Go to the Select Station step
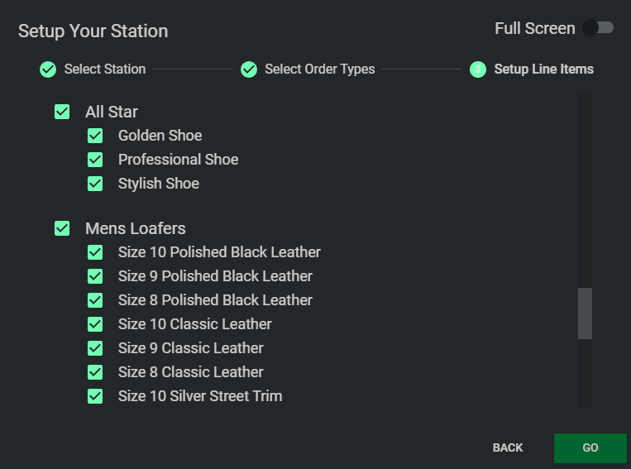631x469 pixels. tap(104, 69)
